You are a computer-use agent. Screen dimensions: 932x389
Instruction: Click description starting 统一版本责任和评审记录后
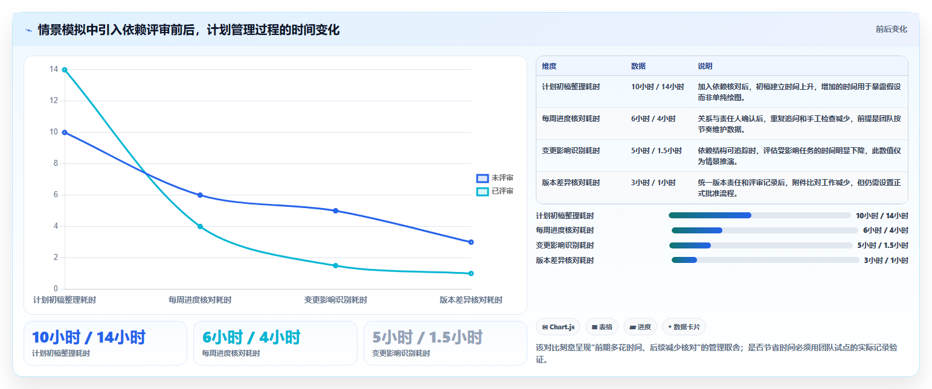coord(799,188)
